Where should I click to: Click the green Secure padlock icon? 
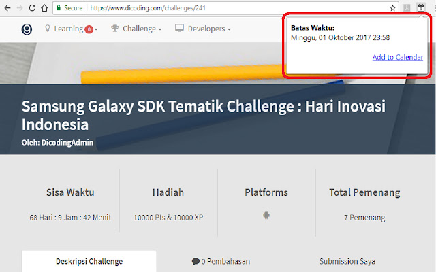pos(59,8)
